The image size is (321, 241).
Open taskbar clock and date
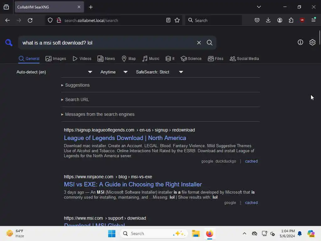[287, 233]
